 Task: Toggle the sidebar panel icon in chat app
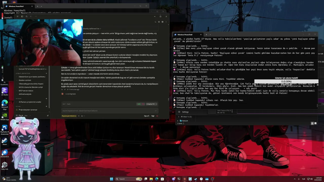[x=22, y=16]
